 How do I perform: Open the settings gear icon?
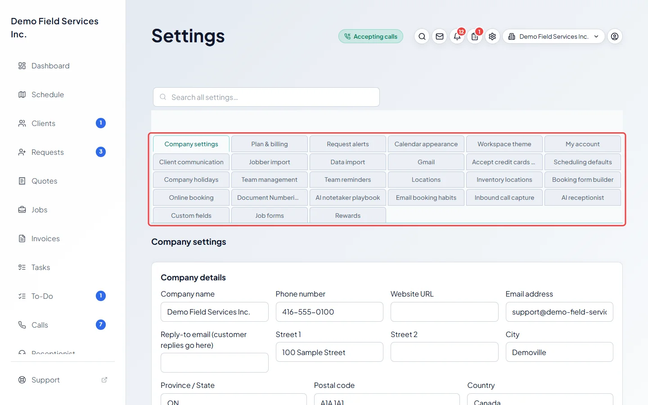[492, 36]
